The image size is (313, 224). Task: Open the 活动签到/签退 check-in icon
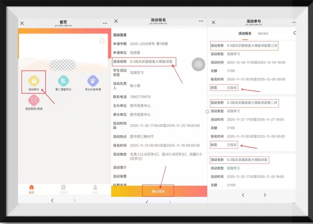(x=34, y=100)
